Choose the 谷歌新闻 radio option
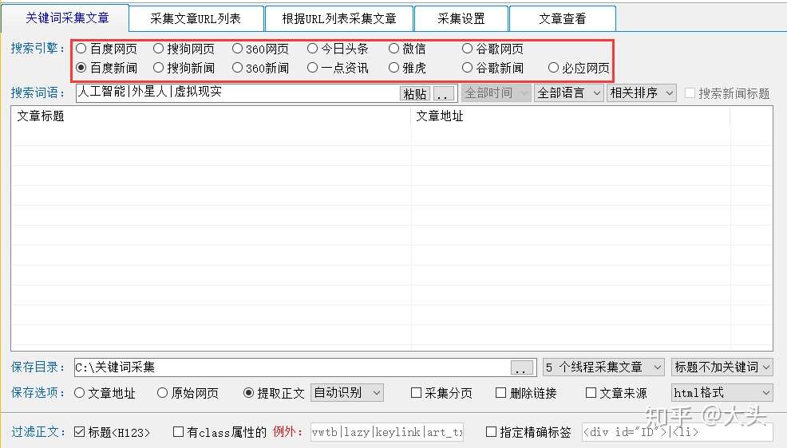The height and width of the screenshot is (448, 787). pyautogui.click(x=467, y=67)
